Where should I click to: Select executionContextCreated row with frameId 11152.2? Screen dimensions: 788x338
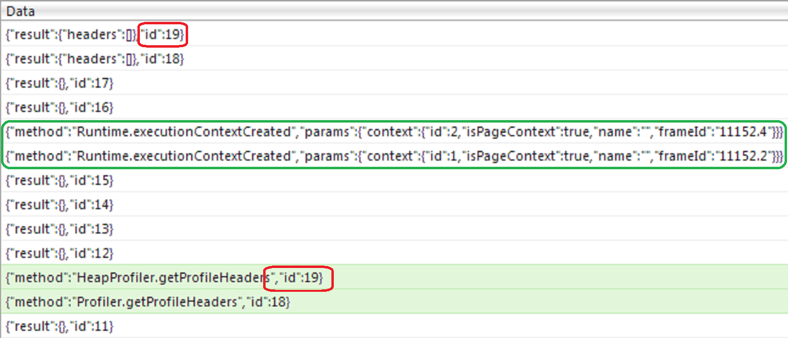[x=394, y=156]
